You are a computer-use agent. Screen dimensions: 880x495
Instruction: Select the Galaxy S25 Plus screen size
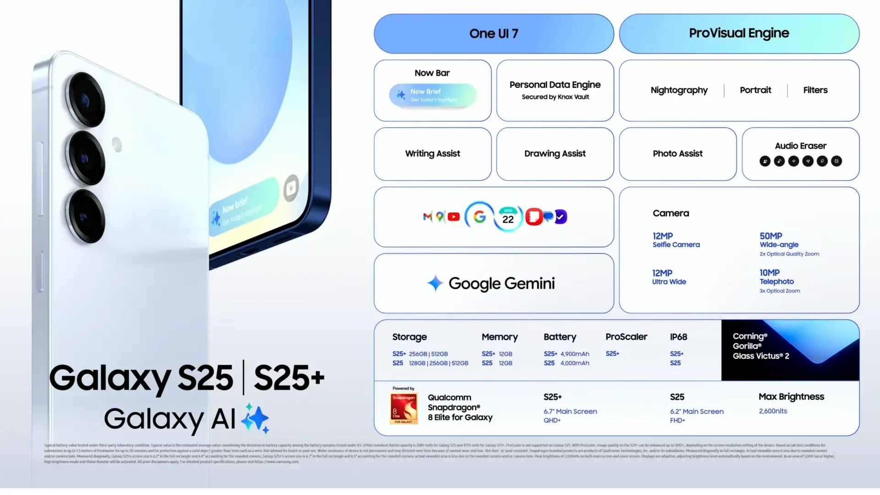(x=570, y=412)
